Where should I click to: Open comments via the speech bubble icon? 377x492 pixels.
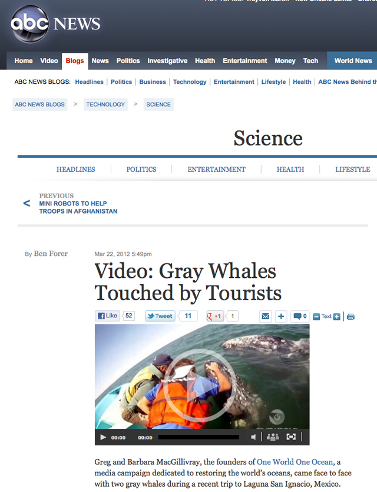coord(300,316)
